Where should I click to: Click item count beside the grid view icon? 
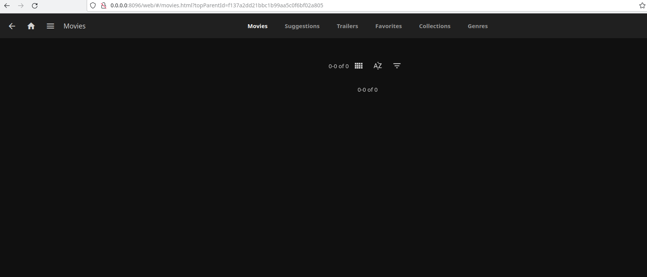(338, 66)
